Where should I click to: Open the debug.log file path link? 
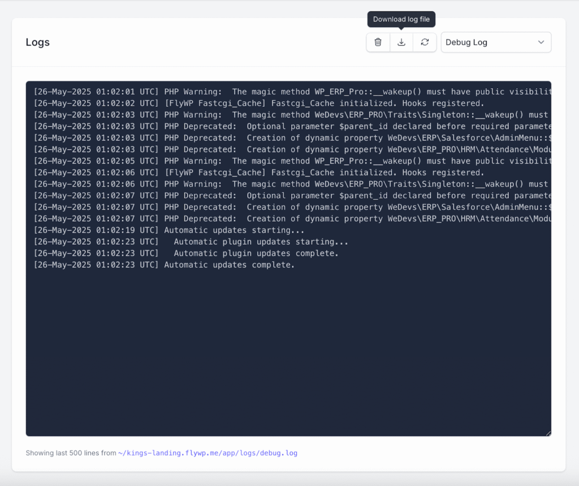point(208,453)
